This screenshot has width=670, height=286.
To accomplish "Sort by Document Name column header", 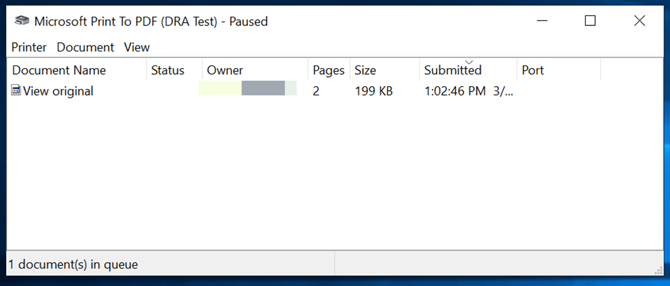I will point(59,70).
